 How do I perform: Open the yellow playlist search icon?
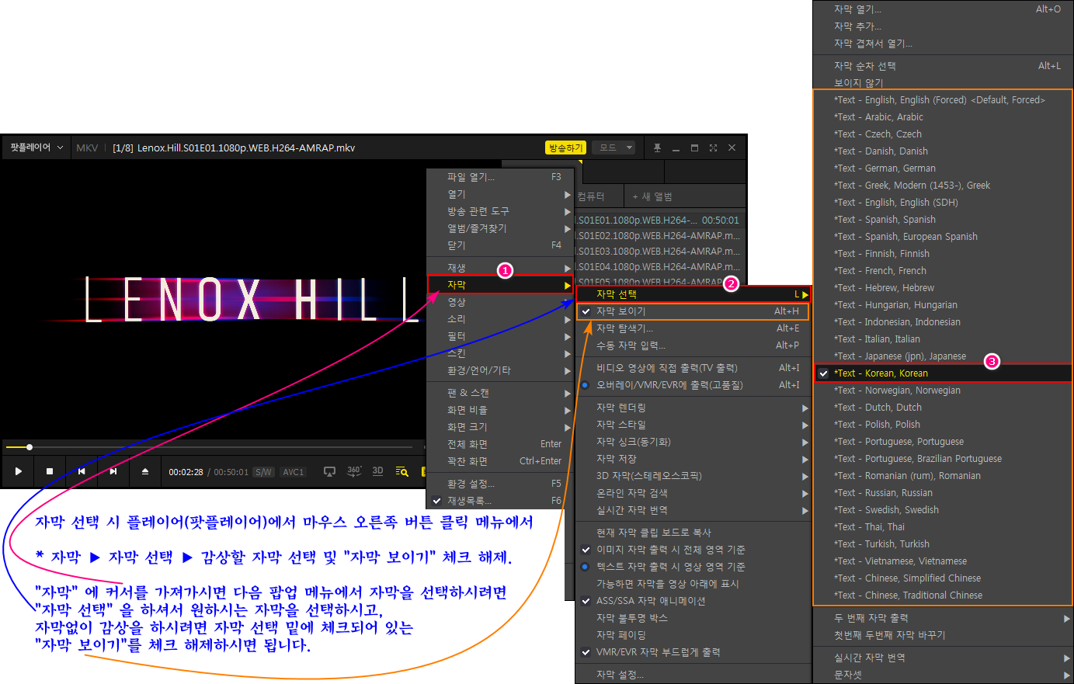pos(401,471)
